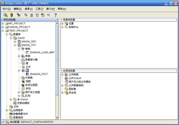Click the status bar configuration icon
The width and height of the screenshot is (179, 125).
coord(7,122)
